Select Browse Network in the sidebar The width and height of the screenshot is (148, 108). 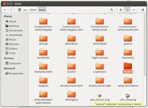(15, 74)
